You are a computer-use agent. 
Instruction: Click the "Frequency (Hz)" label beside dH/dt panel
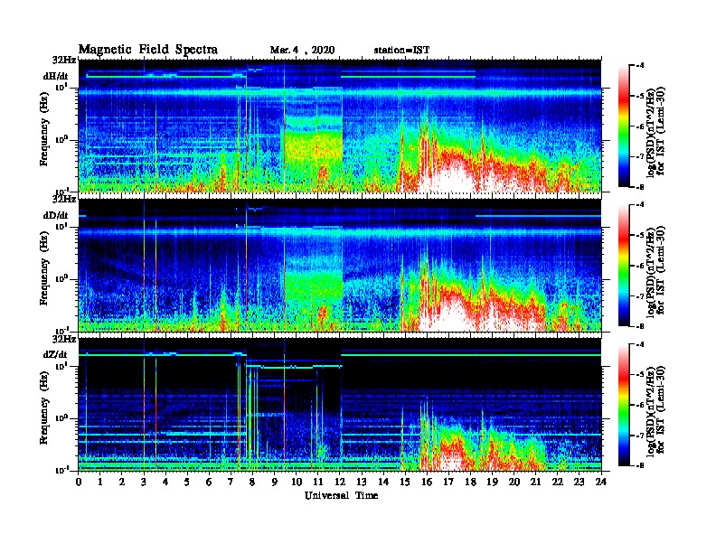[43, 129]
